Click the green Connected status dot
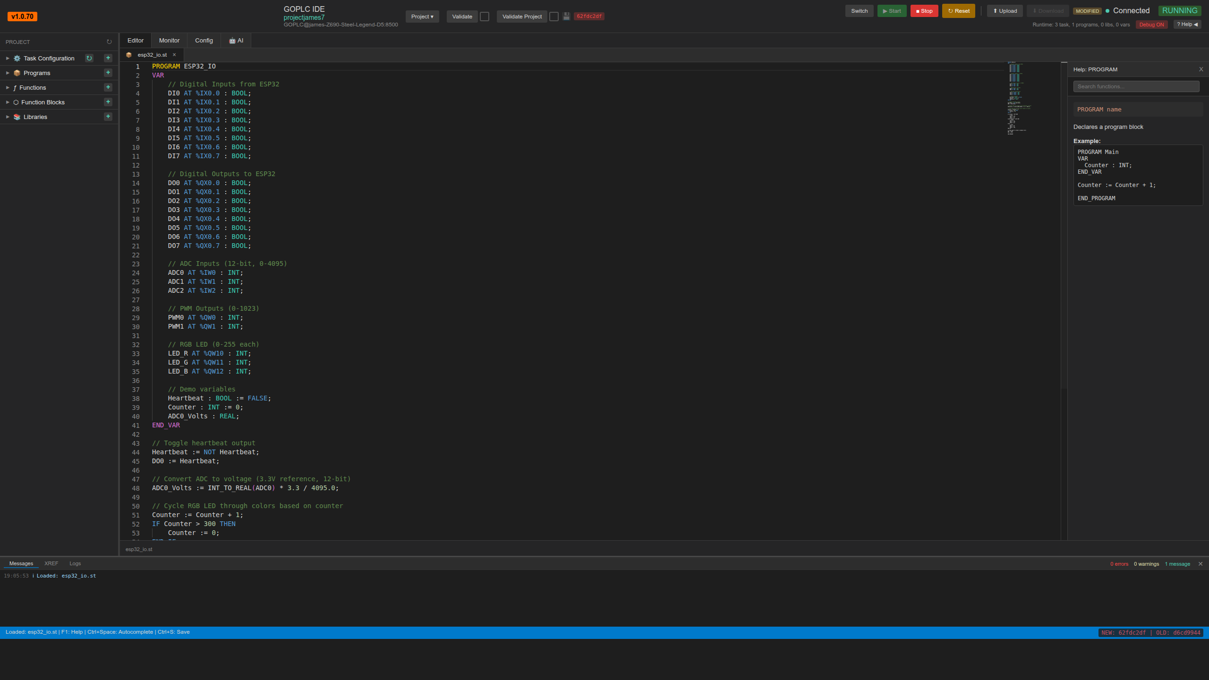 tap(1107, 11)
